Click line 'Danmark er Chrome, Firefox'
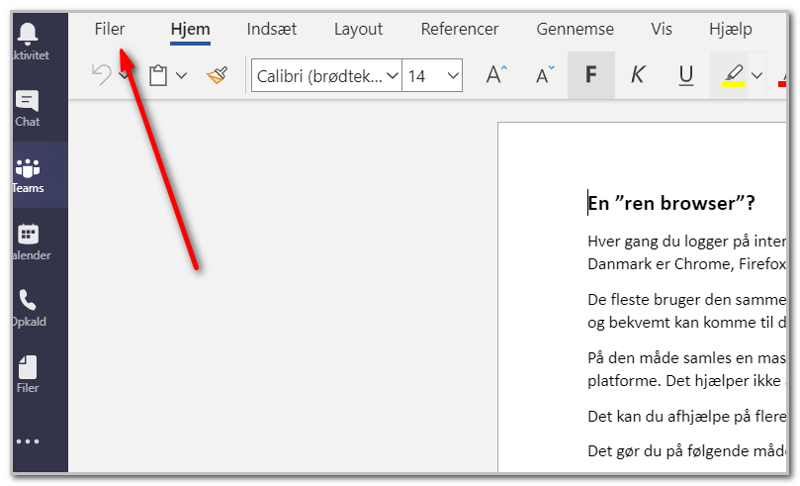 click(x=686, y=264)
